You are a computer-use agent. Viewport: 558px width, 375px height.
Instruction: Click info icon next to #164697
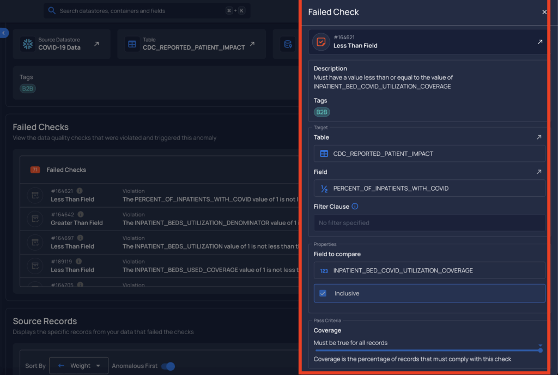(80, 238)
